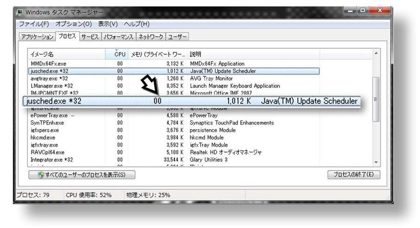Open the ユーザー tab
Screen dimensions: 420x228
[177, 37]
